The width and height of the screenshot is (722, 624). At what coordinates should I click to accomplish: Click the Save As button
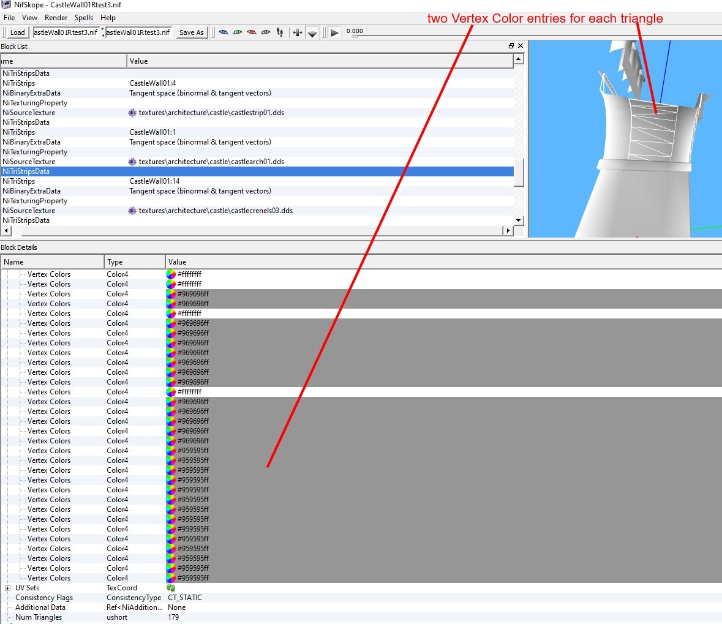coord(192,32)
